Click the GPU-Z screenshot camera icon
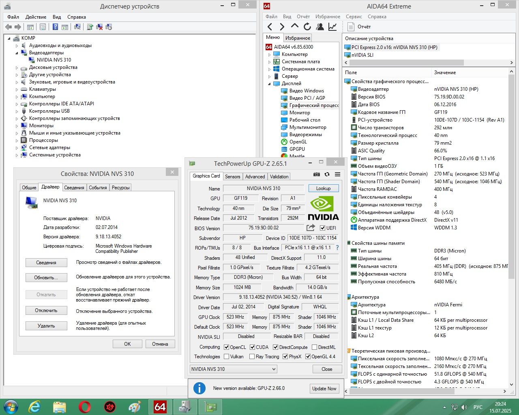 [x=316, y=174]
